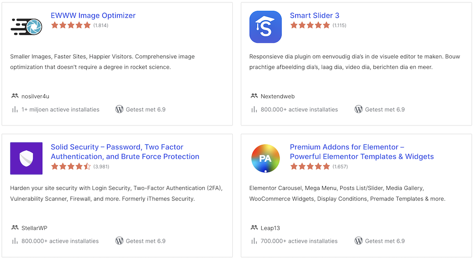Open the EWWW Image Optimizer title link
The image size is (474, 259).
pyautogui.click(x=93, y=16)
